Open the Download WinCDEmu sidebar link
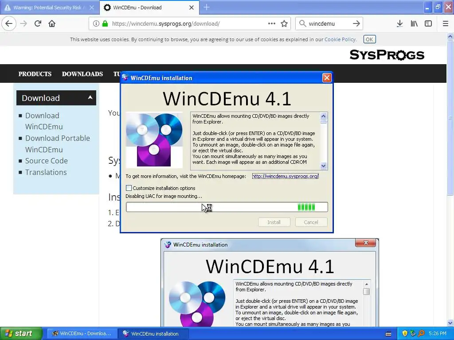 44,121
